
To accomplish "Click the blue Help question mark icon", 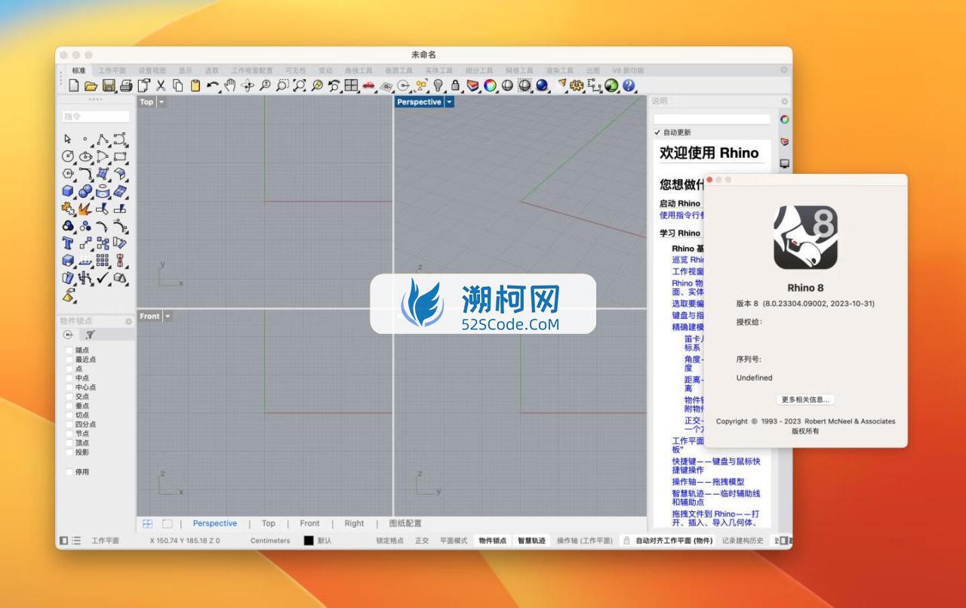I will point(629,85).
